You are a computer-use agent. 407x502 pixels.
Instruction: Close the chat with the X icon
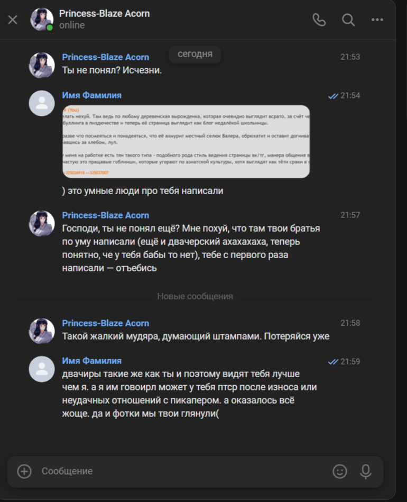[x=13, y=20]
